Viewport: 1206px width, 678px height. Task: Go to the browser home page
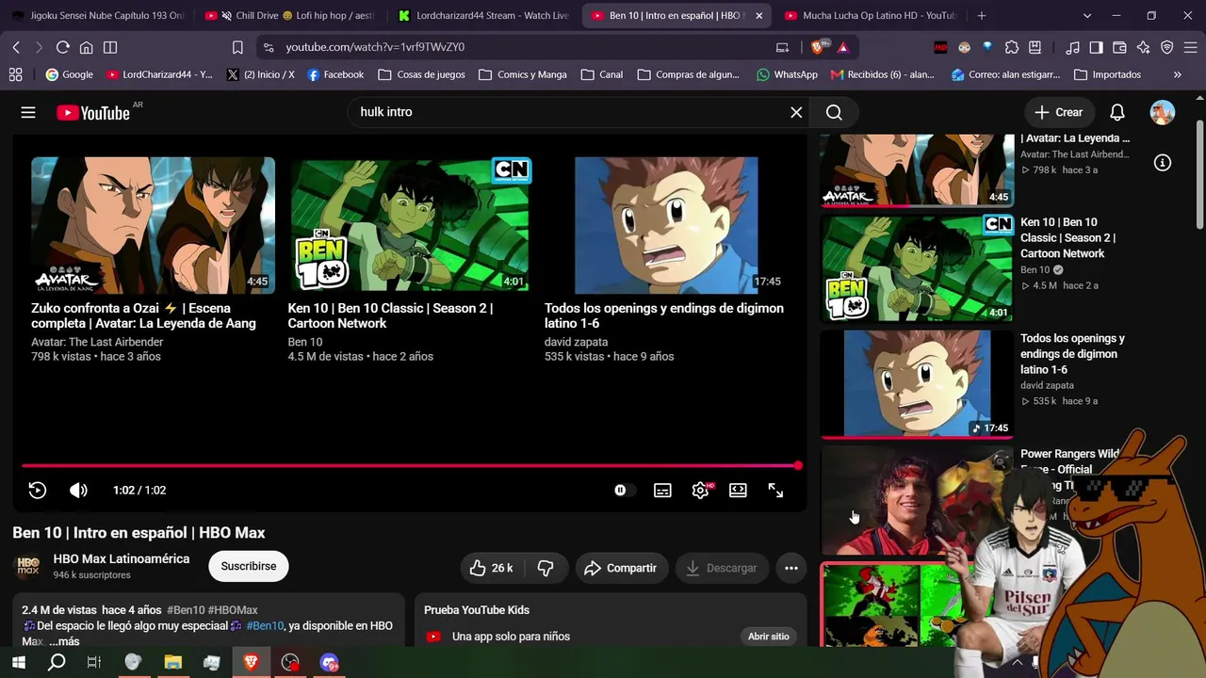(x=86, y=47)
